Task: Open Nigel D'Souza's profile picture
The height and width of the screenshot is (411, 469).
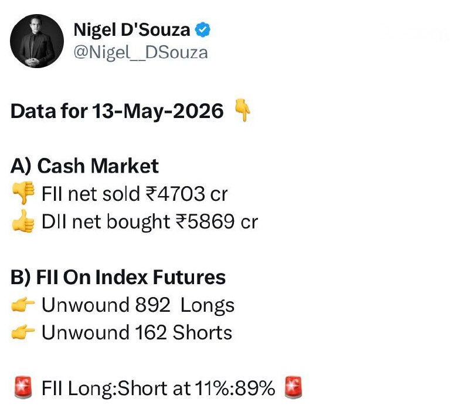Action: tap(37, 41)
